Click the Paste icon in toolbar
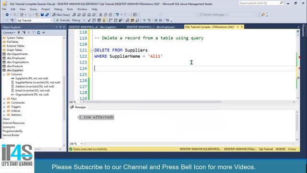 coord(110,15)
